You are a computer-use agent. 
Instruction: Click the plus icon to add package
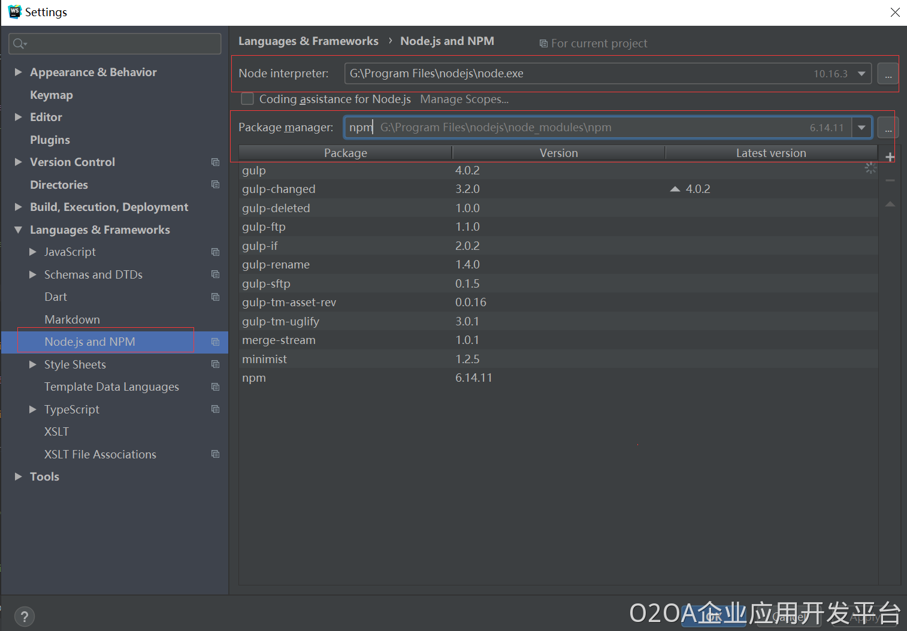(890, 158)
